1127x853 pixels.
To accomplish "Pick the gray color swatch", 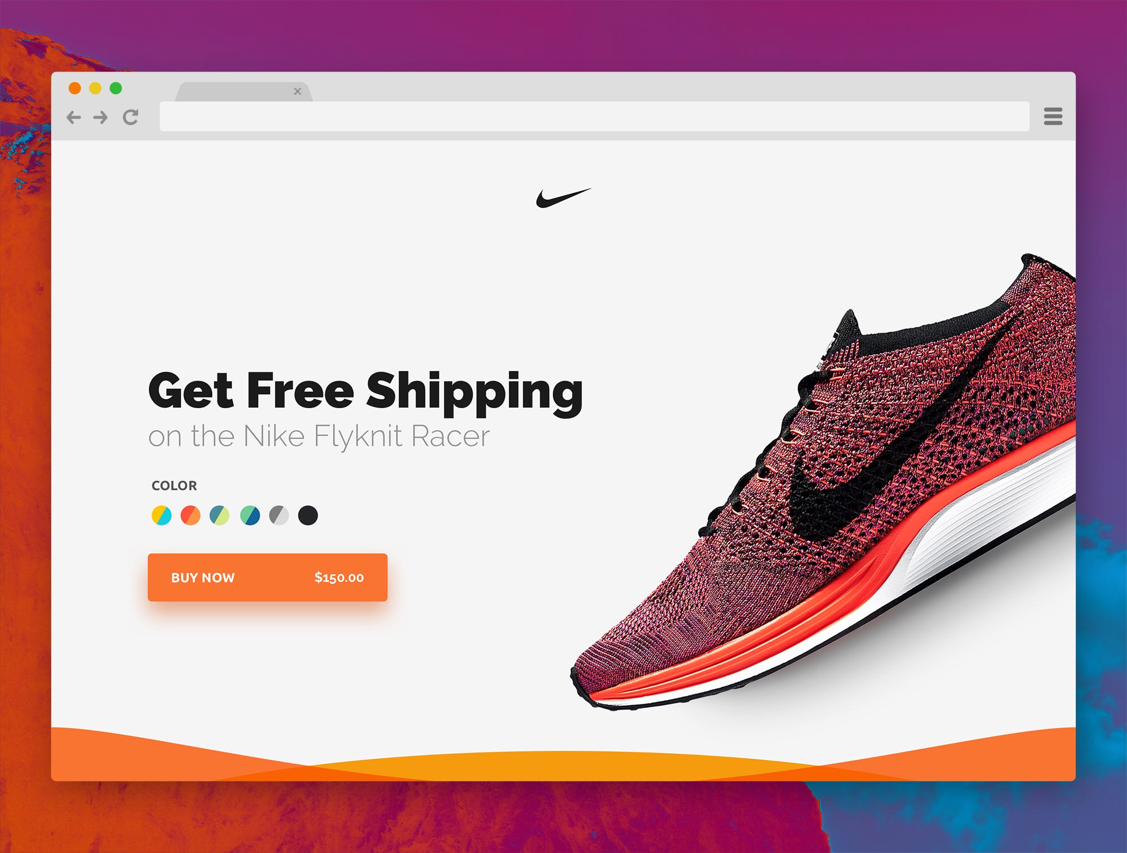I will coord(279,515).
